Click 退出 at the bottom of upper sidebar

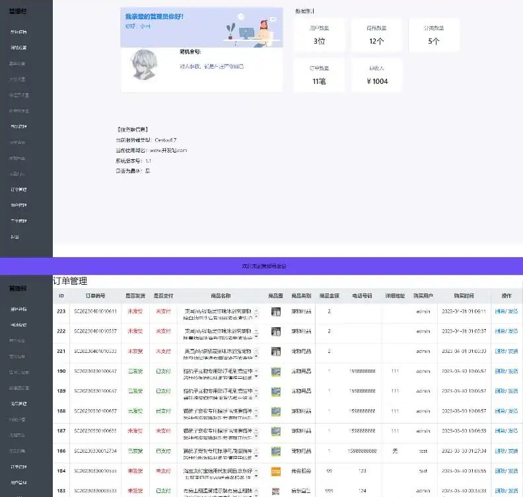(15, 236)
